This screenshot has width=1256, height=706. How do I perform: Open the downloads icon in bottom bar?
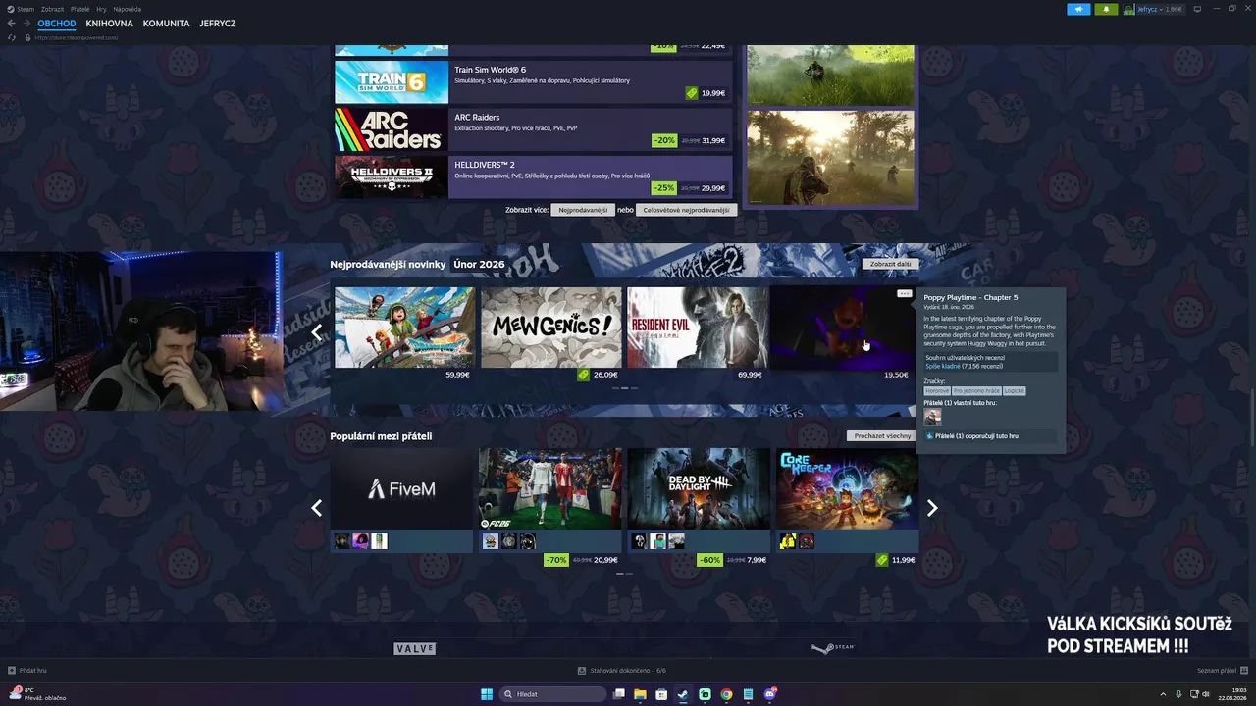[x=582, y=671]
